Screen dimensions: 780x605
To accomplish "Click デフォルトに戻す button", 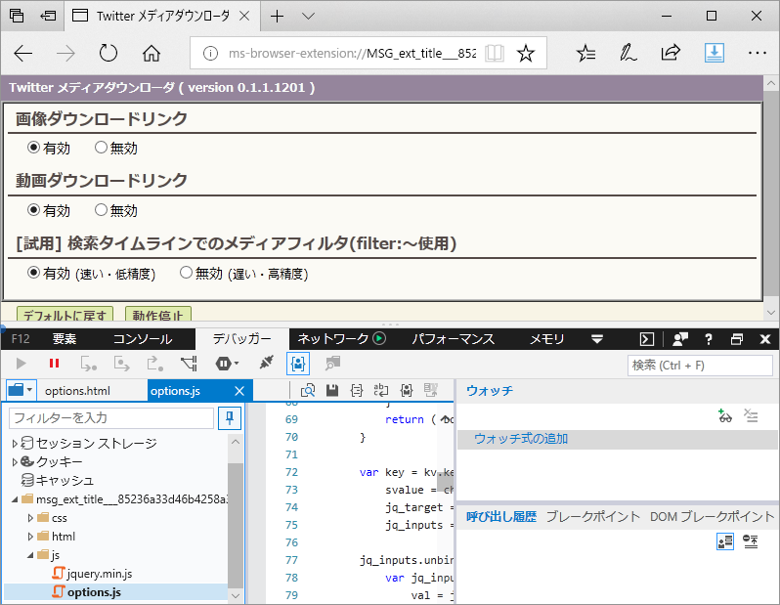I will point(65,314).
